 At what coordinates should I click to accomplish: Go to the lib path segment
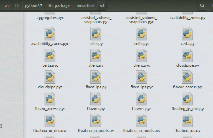coord(17,6)
